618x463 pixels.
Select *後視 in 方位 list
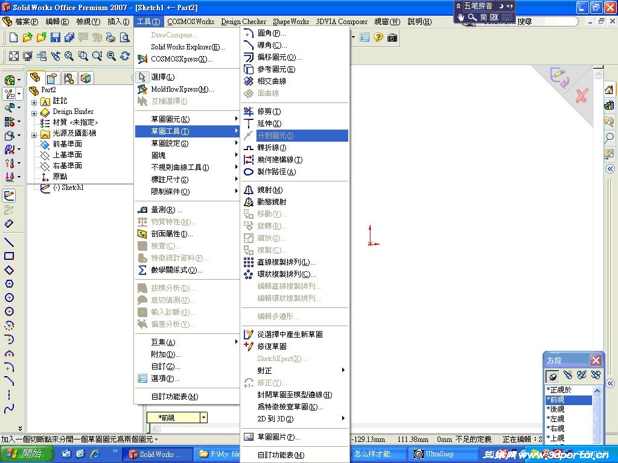569,409
